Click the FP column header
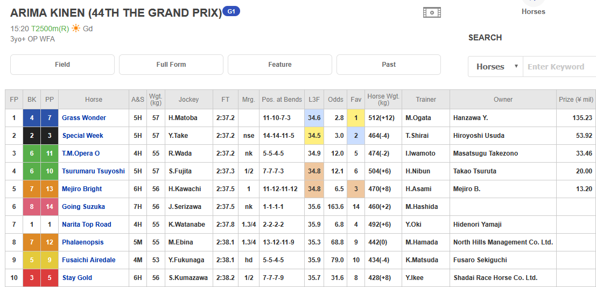The height and width of the screenshot is (287, 596). point(14,100)
